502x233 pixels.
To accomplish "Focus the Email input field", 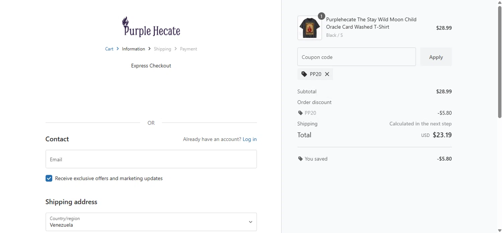I will point(151,159).
